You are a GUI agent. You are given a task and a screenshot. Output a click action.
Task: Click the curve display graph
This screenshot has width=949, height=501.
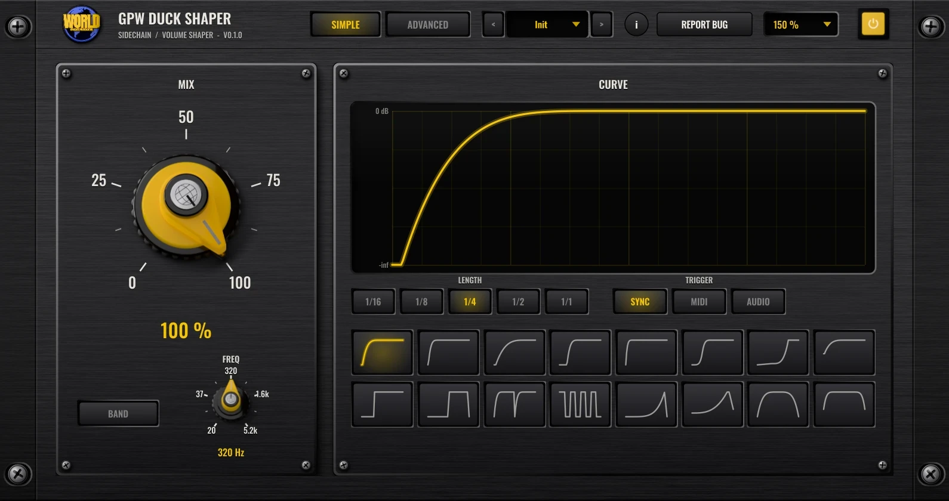coord(613,188)
